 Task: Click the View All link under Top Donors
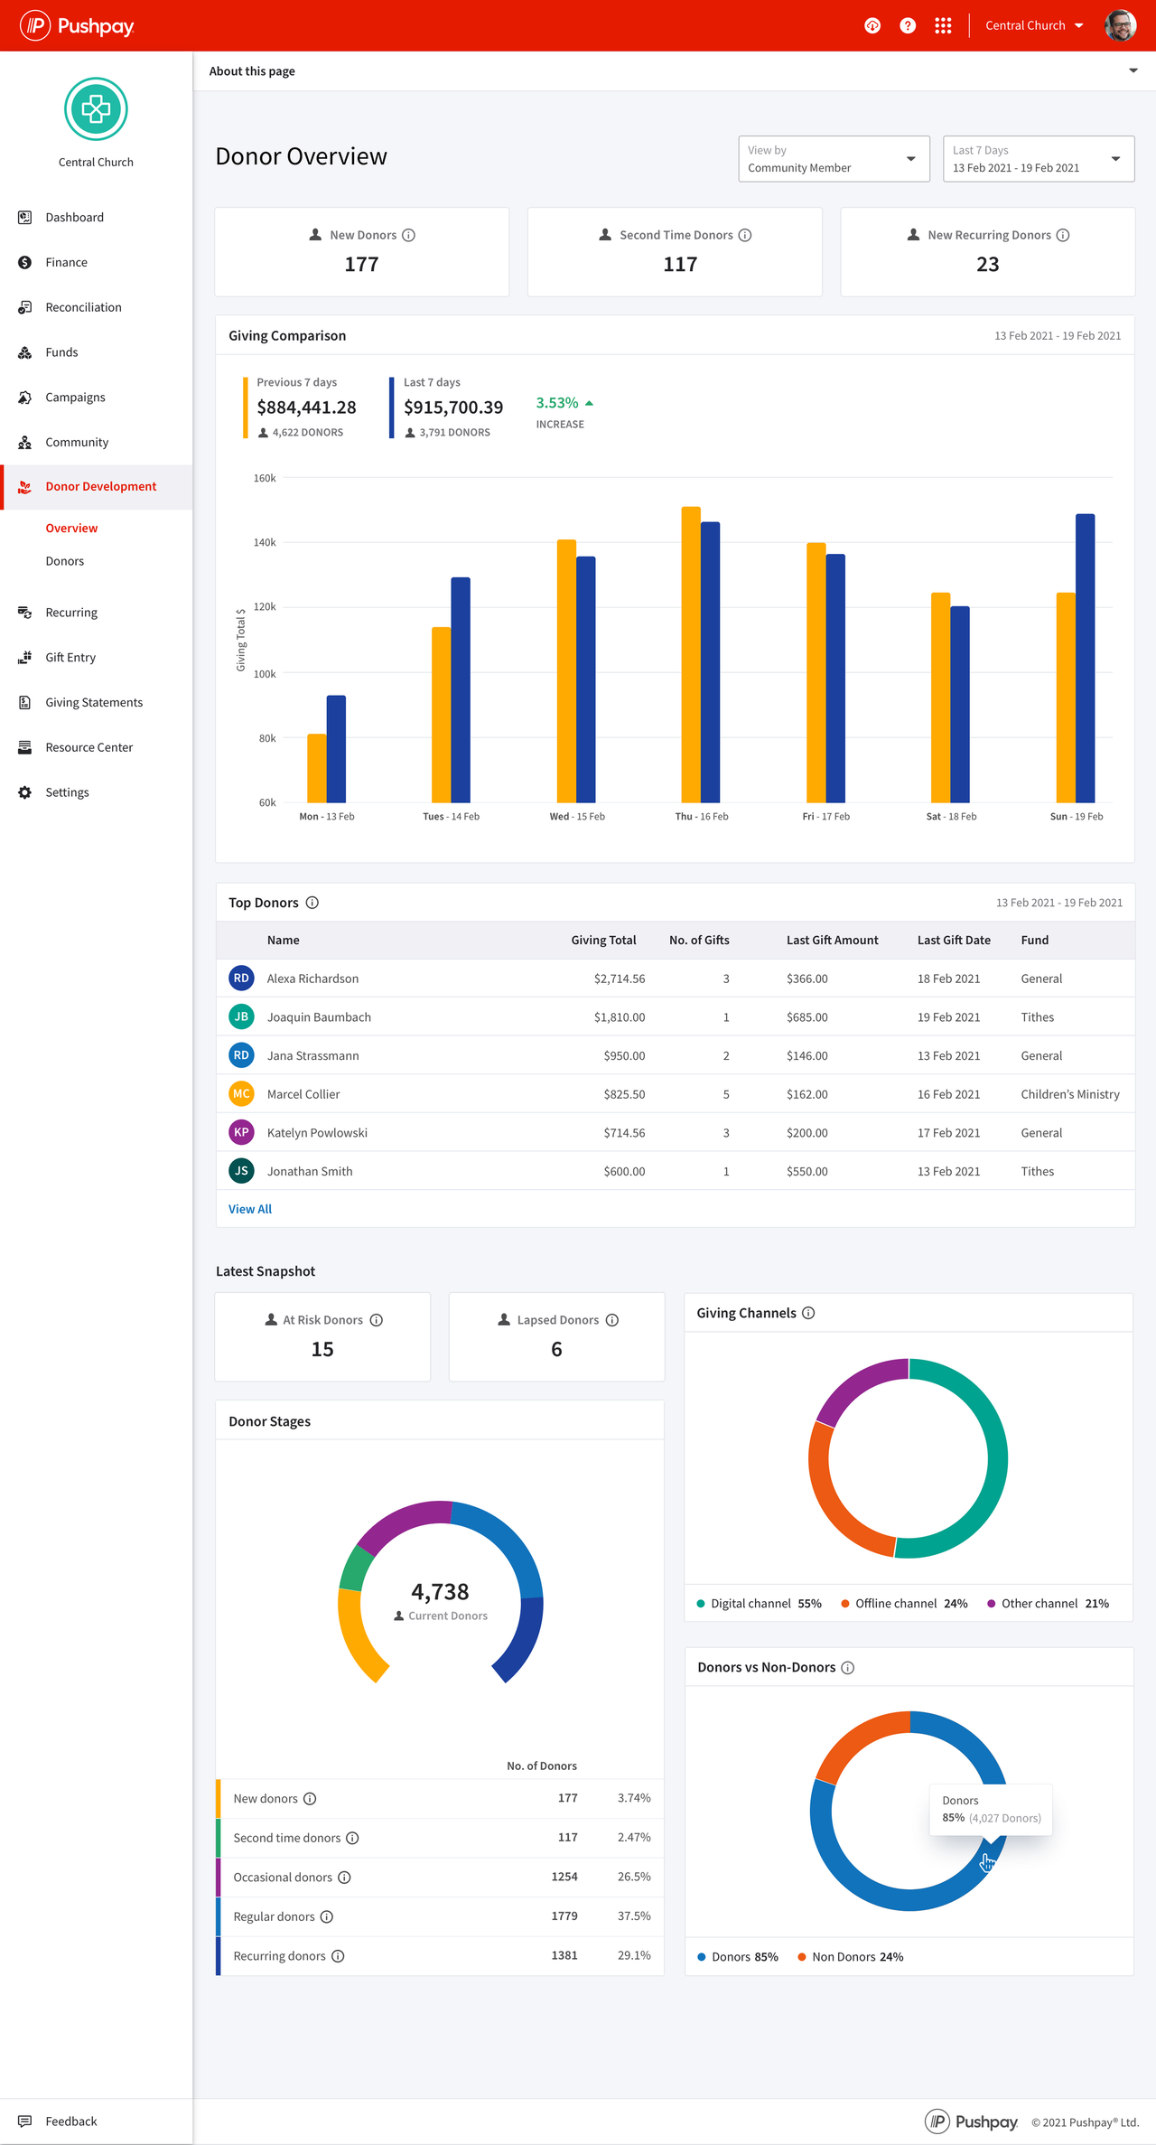(250, 1209)
